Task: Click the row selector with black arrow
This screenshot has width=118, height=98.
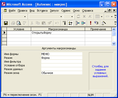Action: pyautogui.click(x=4, y=33)
